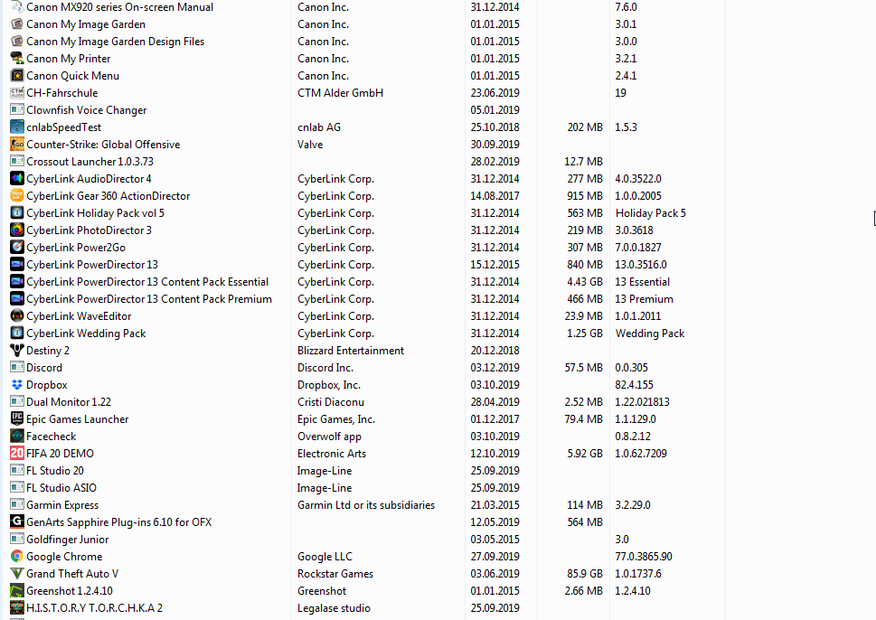
Task: Click publisher Google LLC
Action: coord(325,557)
